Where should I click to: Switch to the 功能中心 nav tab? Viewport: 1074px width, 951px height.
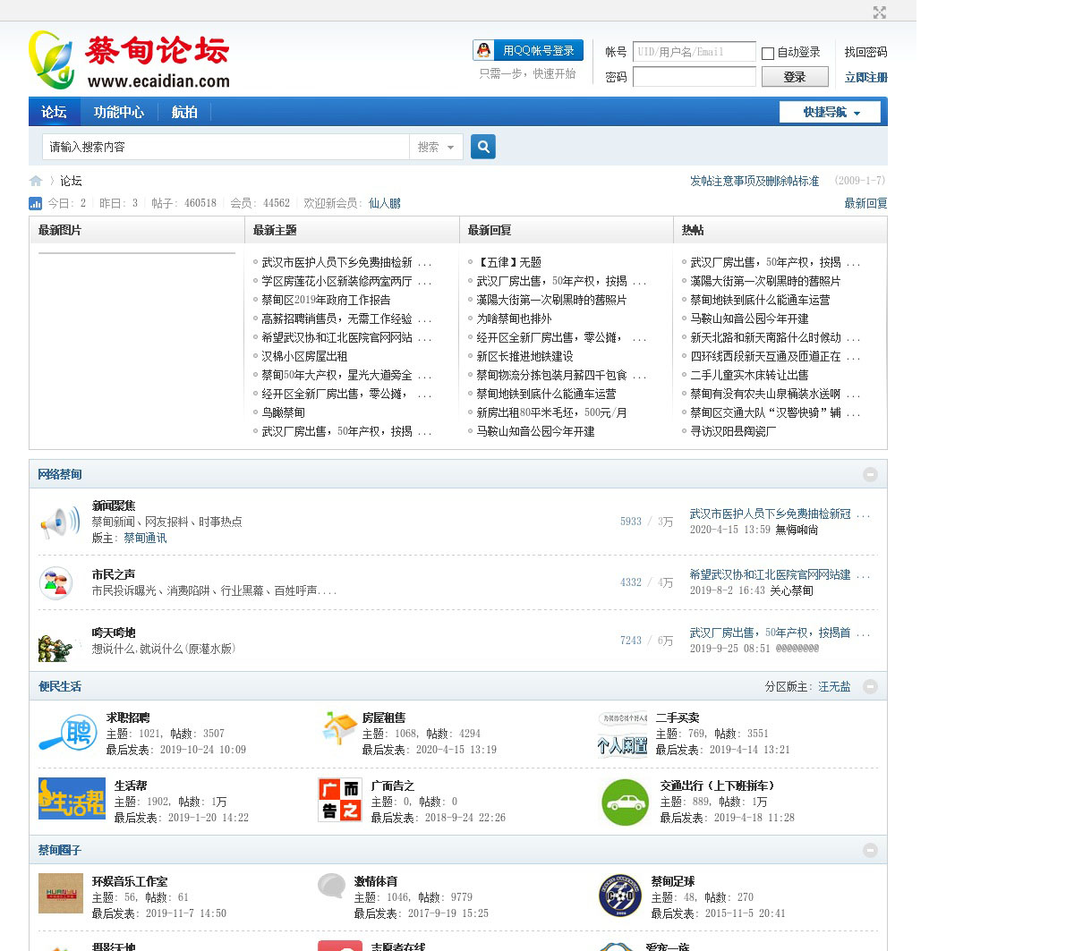pyautogui.click(x=119, y=112)
